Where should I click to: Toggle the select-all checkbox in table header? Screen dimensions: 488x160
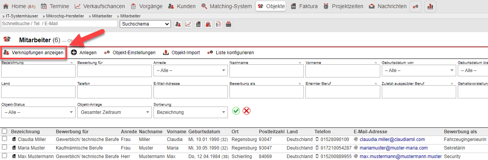click(x=5, y=131)
